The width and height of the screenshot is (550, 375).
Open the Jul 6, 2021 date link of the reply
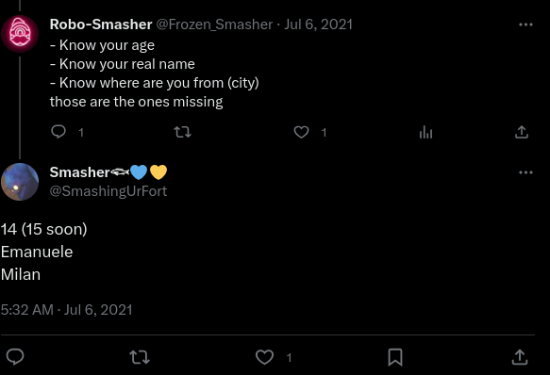tap(318, 24)
